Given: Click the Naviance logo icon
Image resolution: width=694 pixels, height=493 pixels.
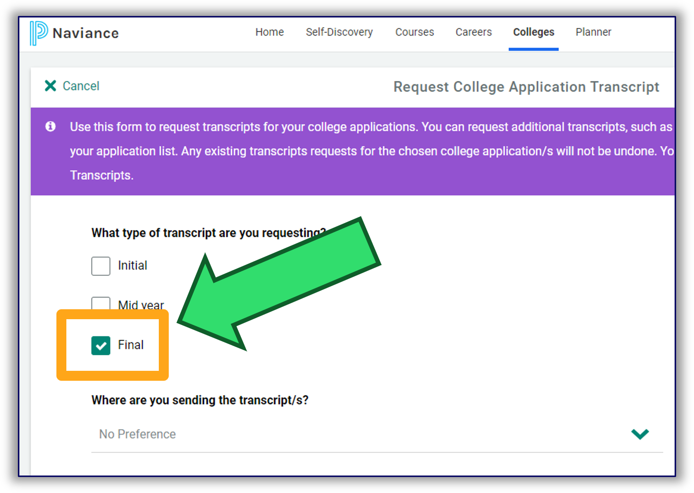Looking at the screenshot, I should pyautogui.click(x=39, y=33).
